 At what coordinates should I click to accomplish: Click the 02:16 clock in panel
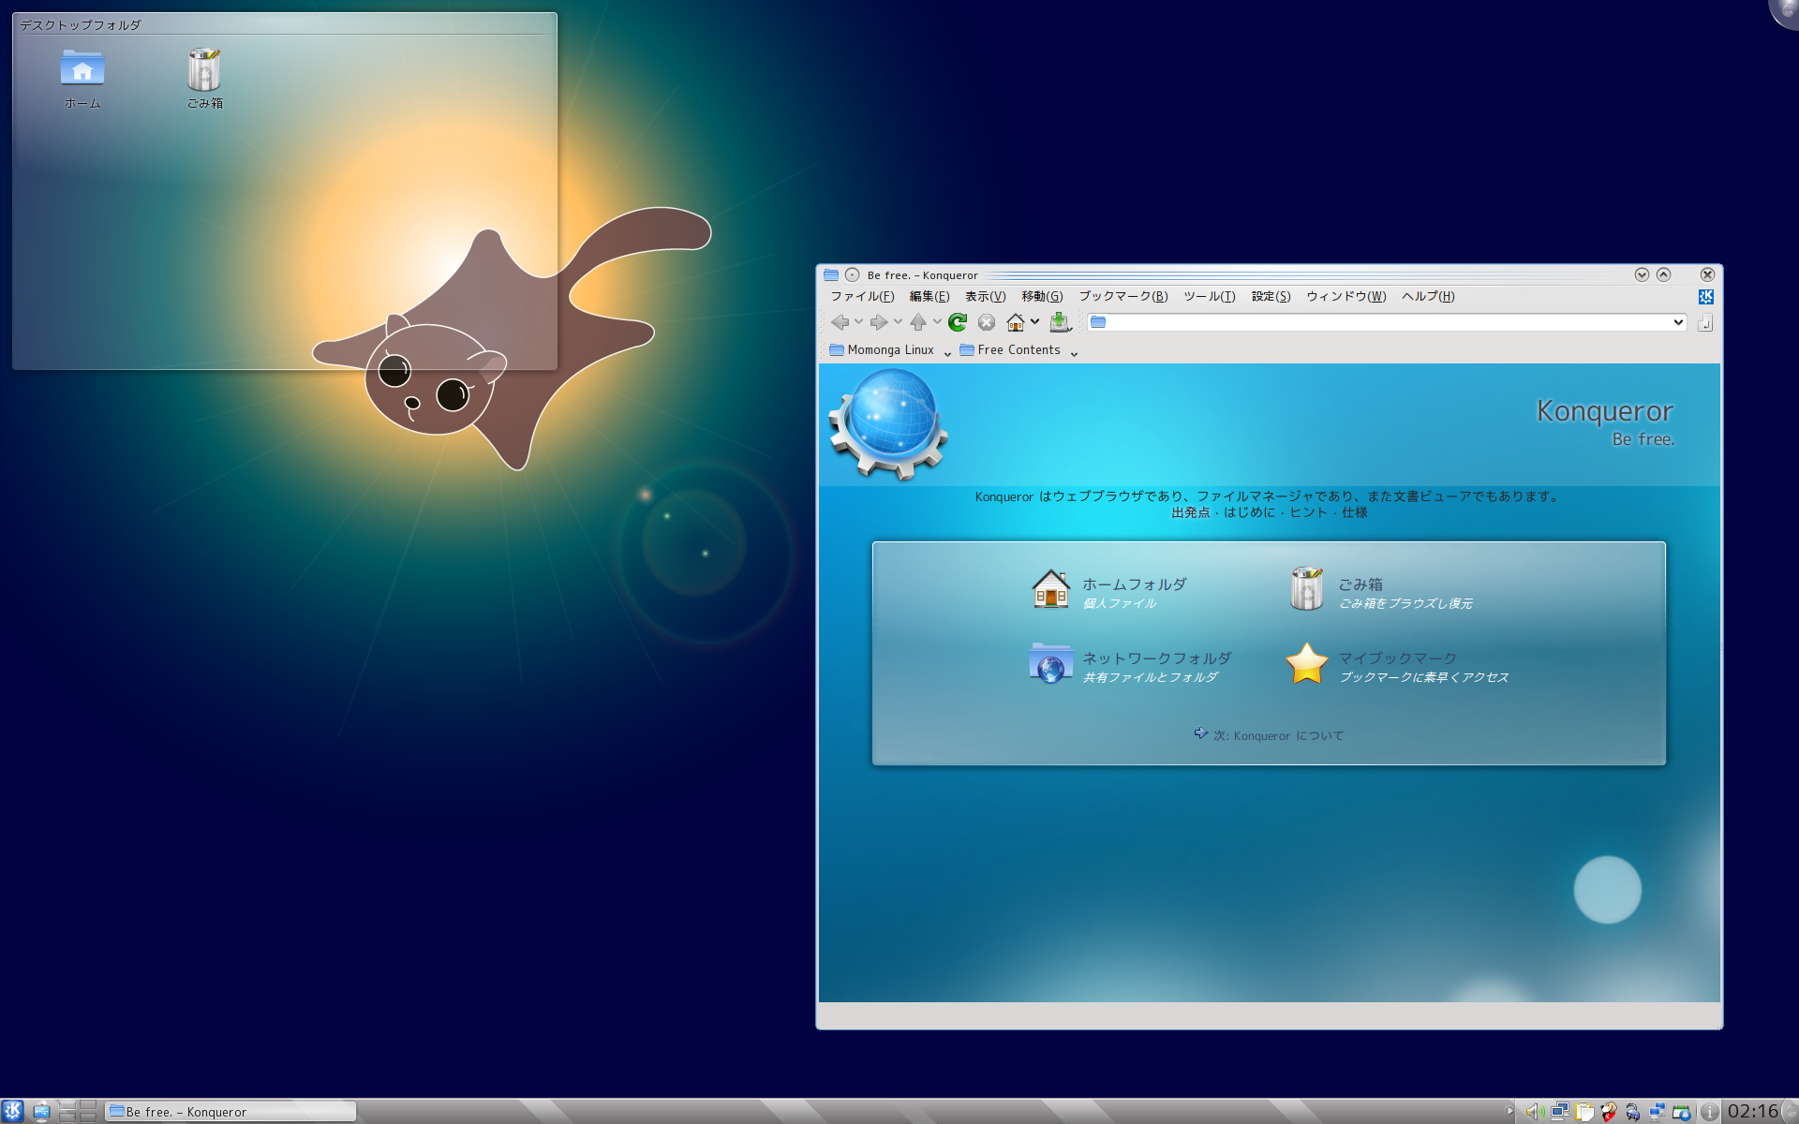[1752, 1112]
